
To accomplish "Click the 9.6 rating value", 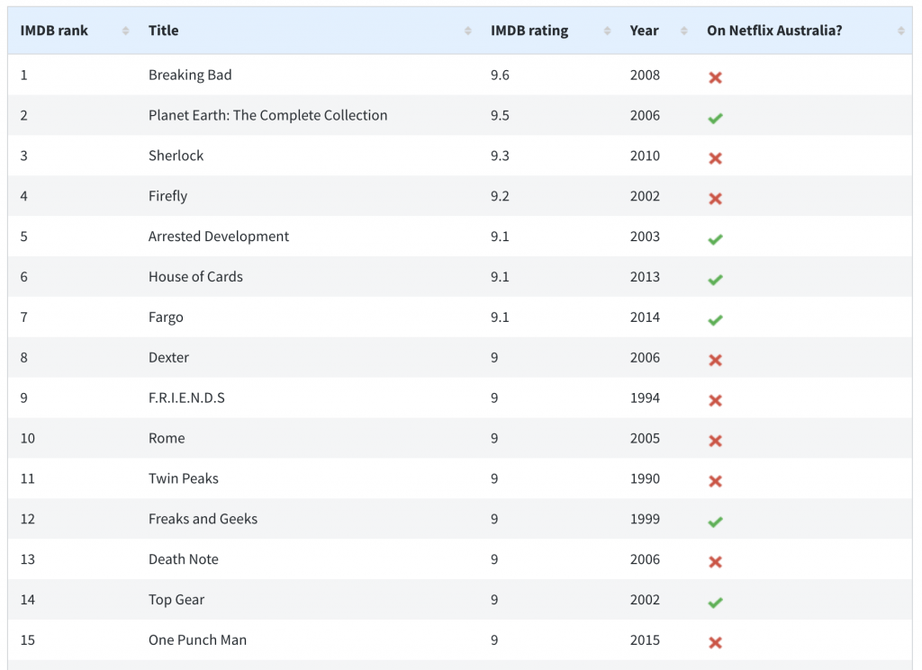I will click(500, 76).
